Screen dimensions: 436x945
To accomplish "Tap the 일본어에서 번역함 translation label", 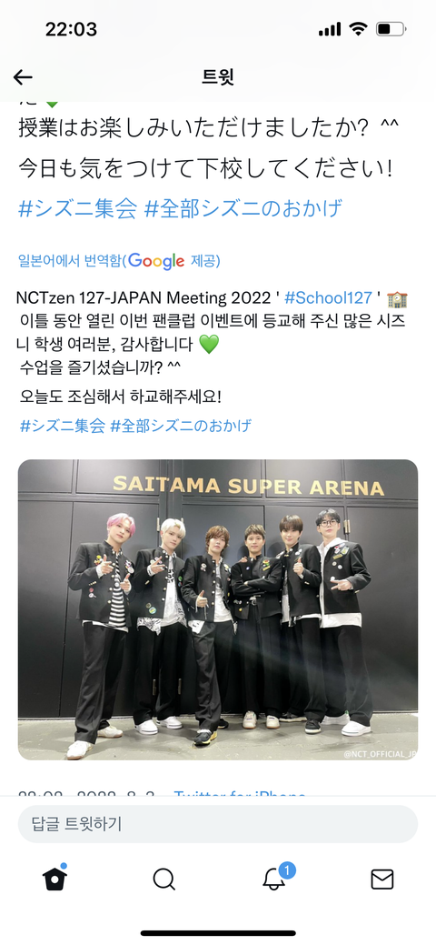I will click(x=71, y=261).
